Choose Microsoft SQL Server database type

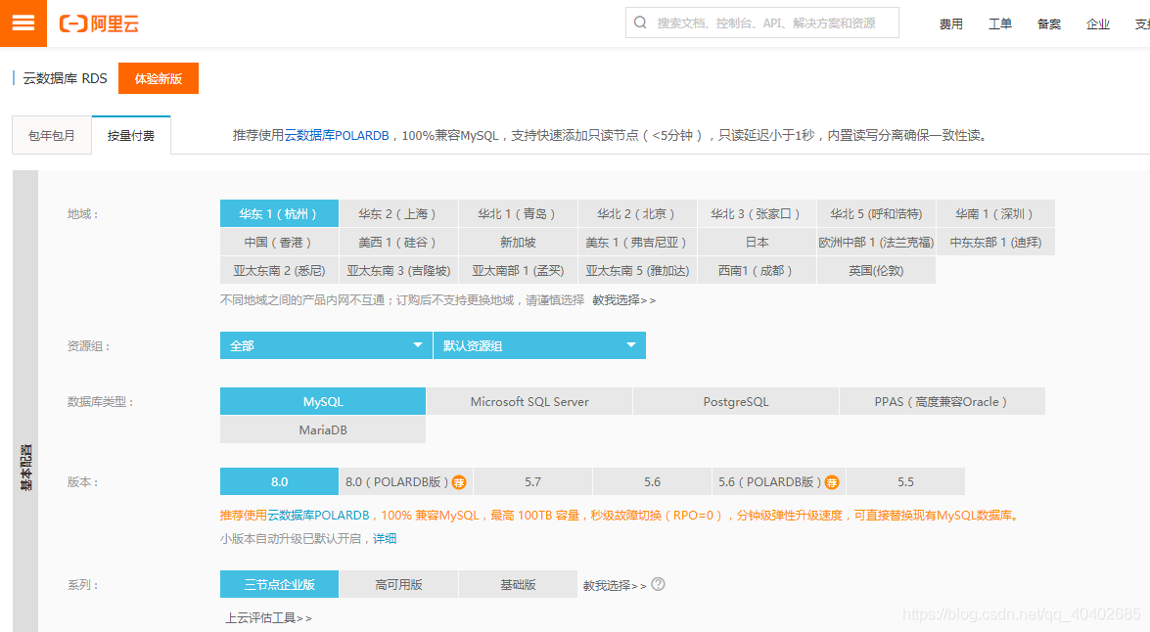529,401
